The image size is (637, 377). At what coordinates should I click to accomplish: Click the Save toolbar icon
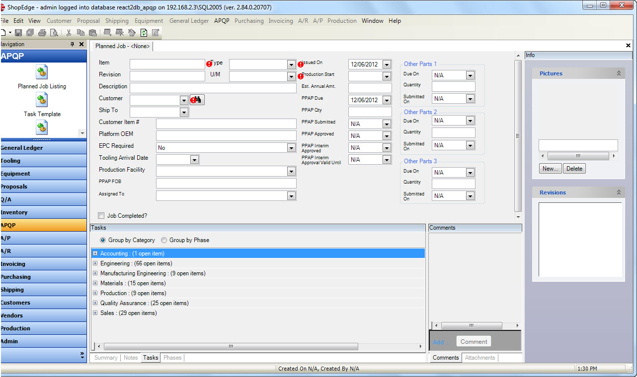(18, 33)
